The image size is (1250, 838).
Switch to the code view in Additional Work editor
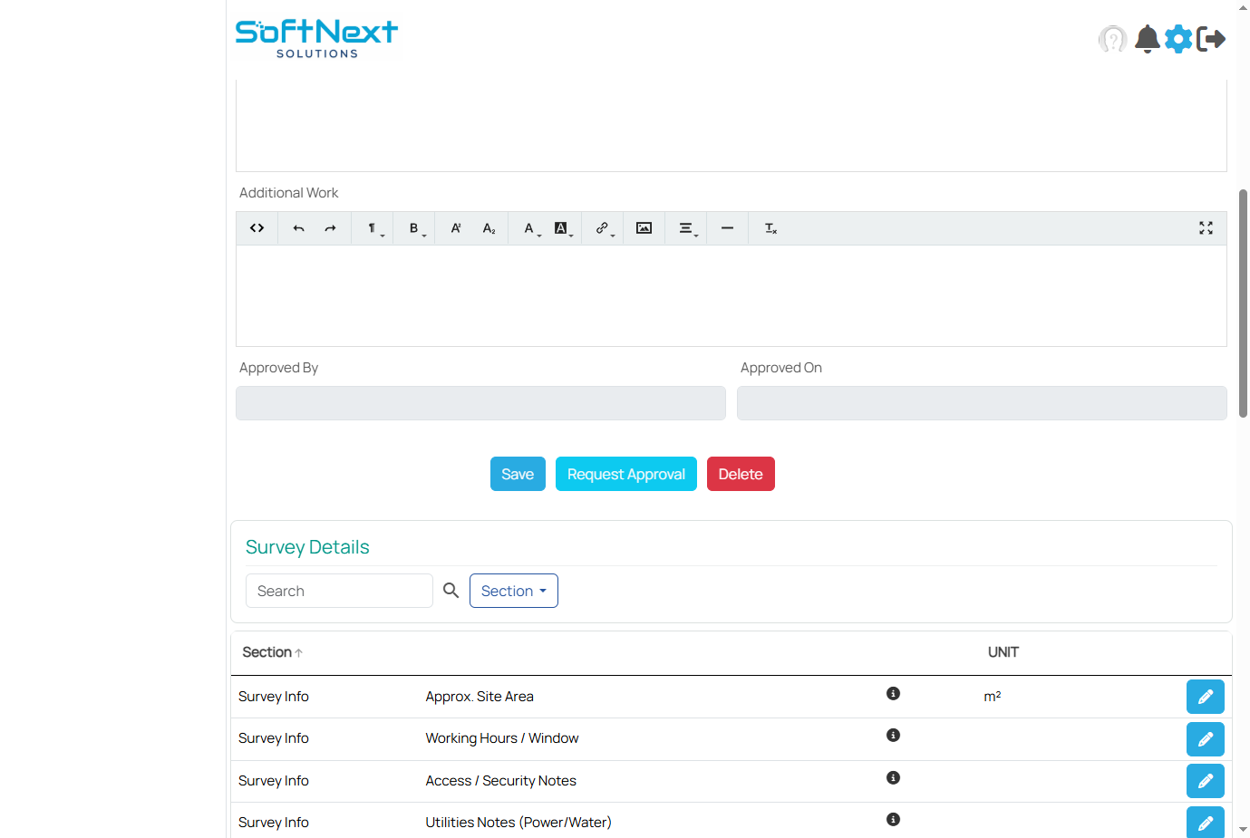point(257,227)
